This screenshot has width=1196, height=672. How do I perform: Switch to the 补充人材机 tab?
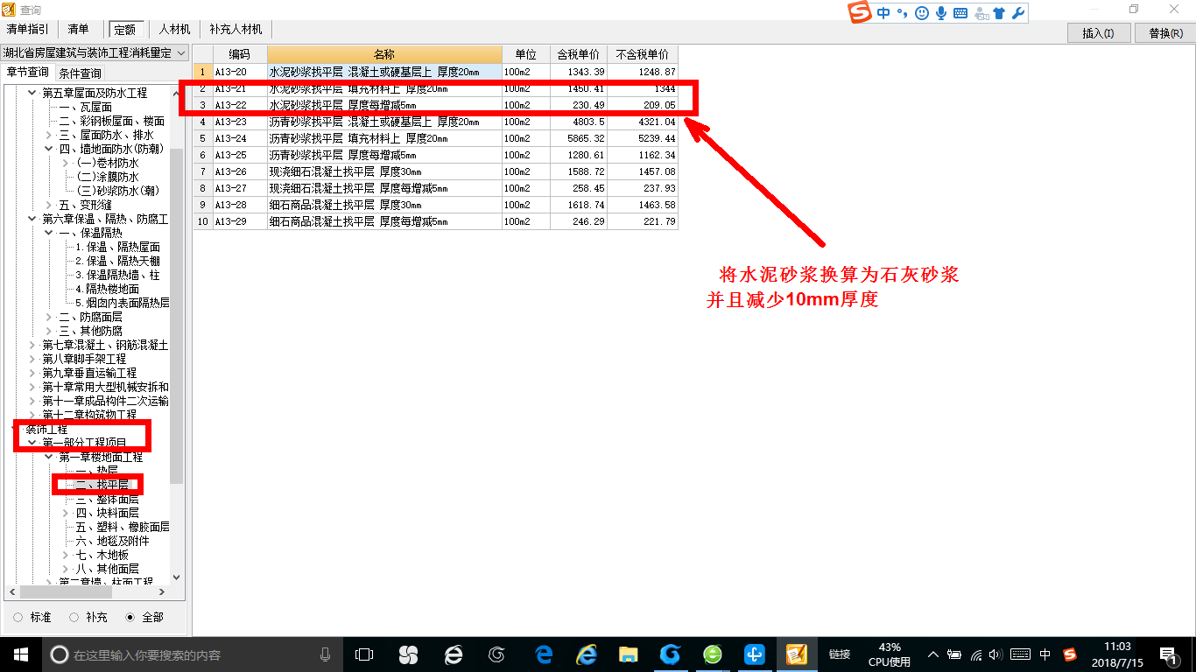coord(236,29)
